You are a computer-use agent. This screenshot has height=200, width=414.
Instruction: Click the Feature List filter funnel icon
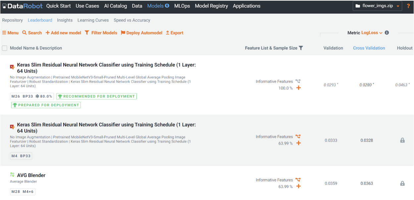pos(301,48)
